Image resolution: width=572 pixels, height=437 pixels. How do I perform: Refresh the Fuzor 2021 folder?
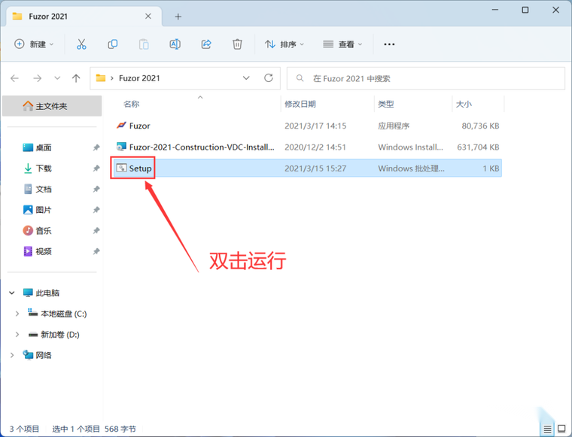pos(269,78)
